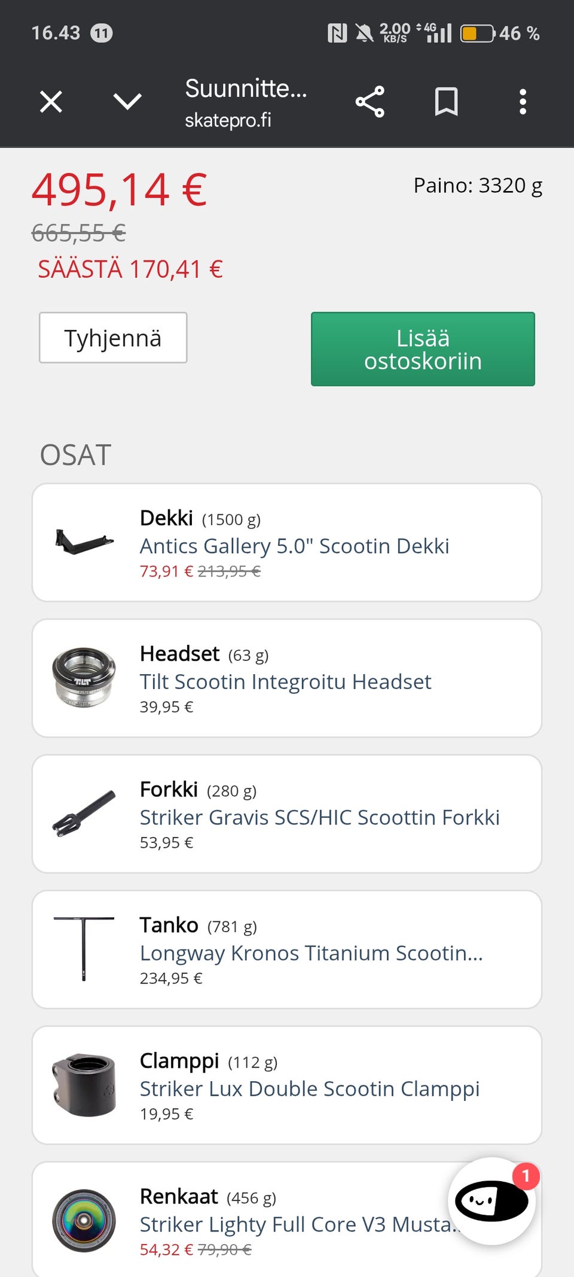Tap the deck product thumbnail
574x1277 pixels.
tap(84, 542)
